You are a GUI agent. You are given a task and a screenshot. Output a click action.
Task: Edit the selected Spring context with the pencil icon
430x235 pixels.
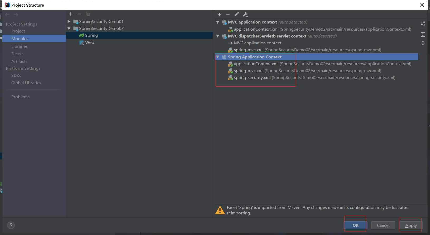coord(237,14)
